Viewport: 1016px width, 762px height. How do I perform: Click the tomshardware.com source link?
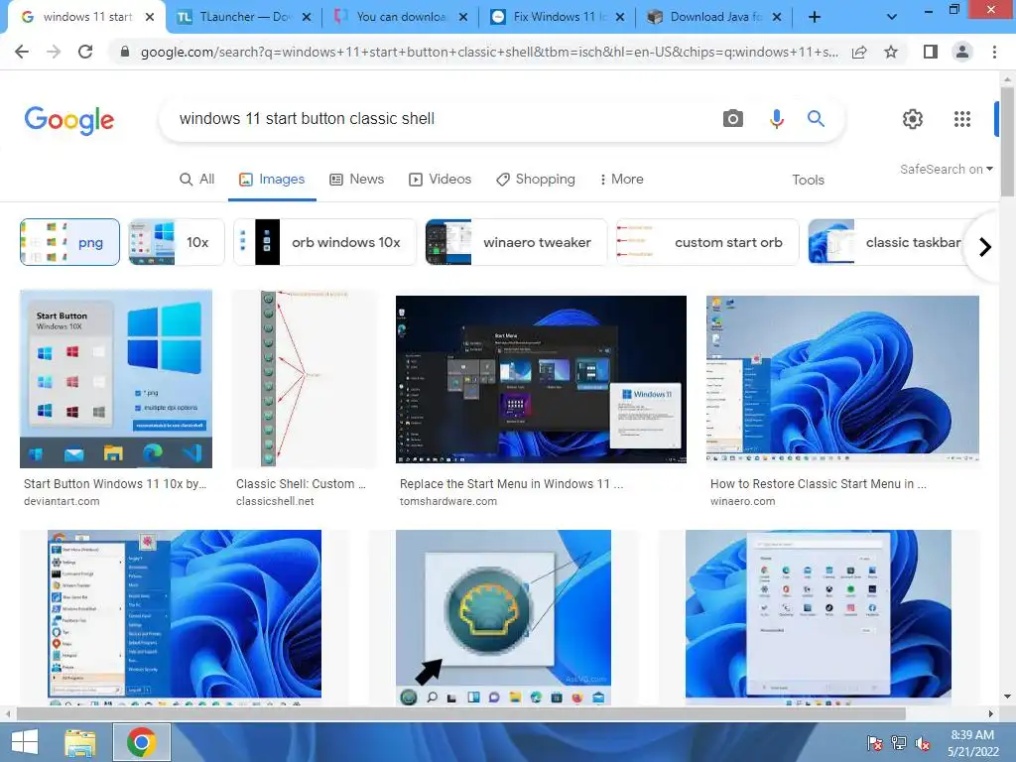(x=448, y=501)
